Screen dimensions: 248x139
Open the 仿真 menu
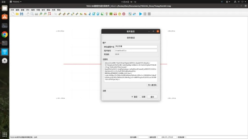54,10
